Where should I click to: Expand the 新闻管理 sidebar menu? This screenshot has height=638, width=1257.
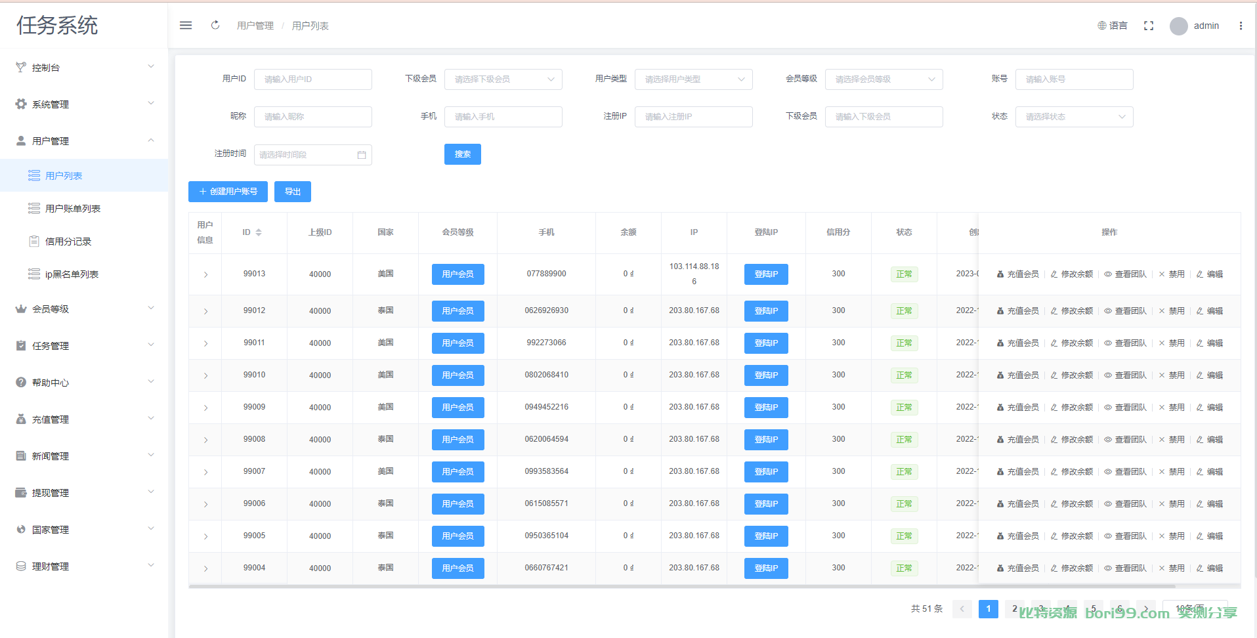(84, 456)
